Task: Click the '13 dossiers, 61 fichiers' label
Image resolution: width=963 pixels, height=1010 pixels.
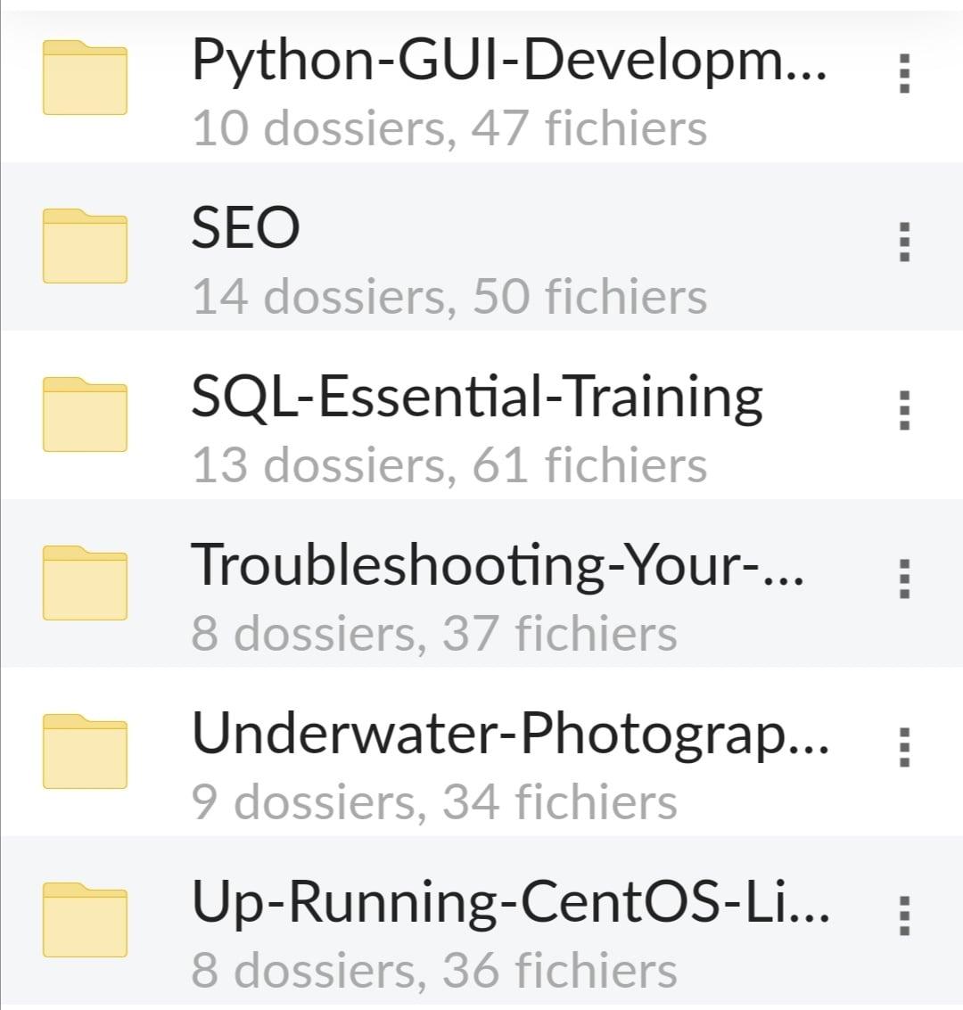Action: [449, 464]
